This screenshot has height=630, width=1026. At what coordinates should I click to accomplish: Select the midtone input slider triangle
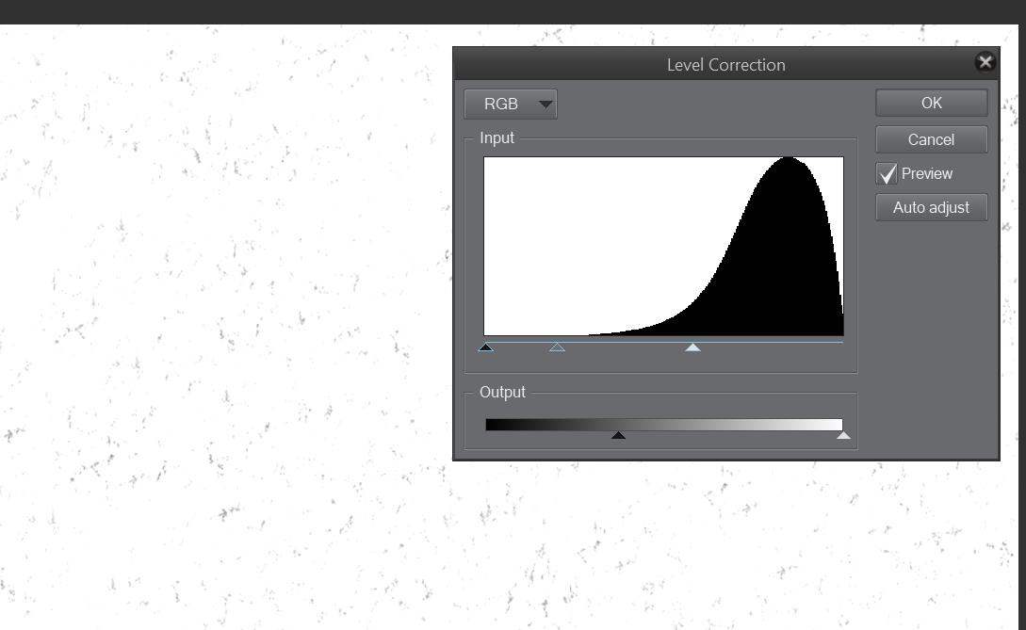coord(558,347)
